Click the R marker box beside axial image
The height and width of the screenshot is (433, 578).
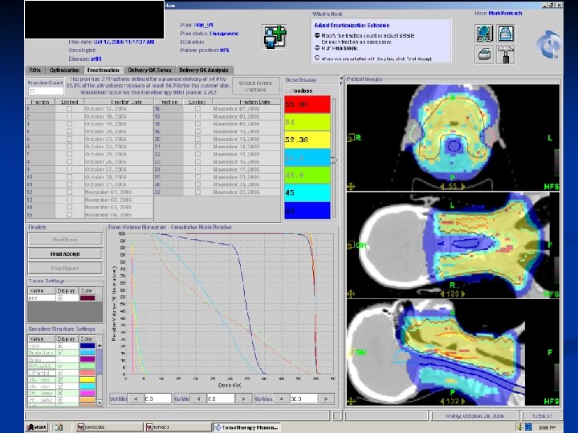pyautogui.click(x=352, y=138)
